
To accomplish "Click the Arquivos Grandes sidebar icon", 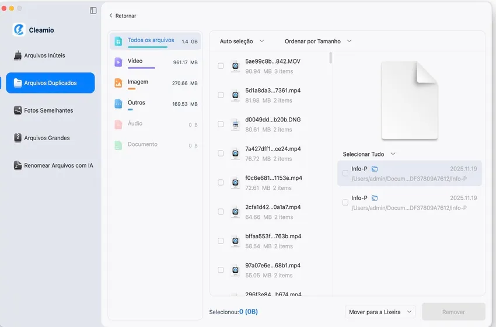I will 18,138.
